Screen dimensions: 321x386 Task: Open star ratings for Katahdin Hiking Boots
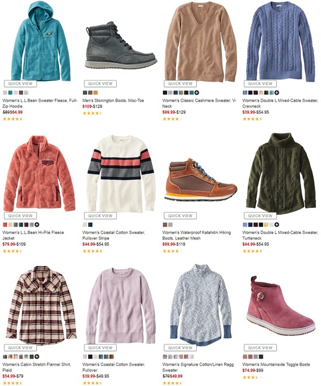click(x=172, y=251)
